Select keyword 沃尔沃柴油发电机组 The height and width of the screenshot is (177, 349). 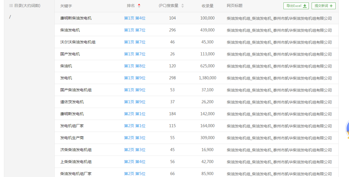[x=78, y=42]
